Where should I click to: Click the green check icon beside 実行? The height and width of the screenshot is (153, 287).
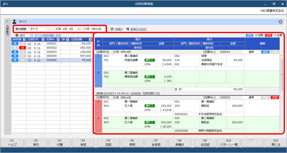pyautogui.click(x=17, y=35)
